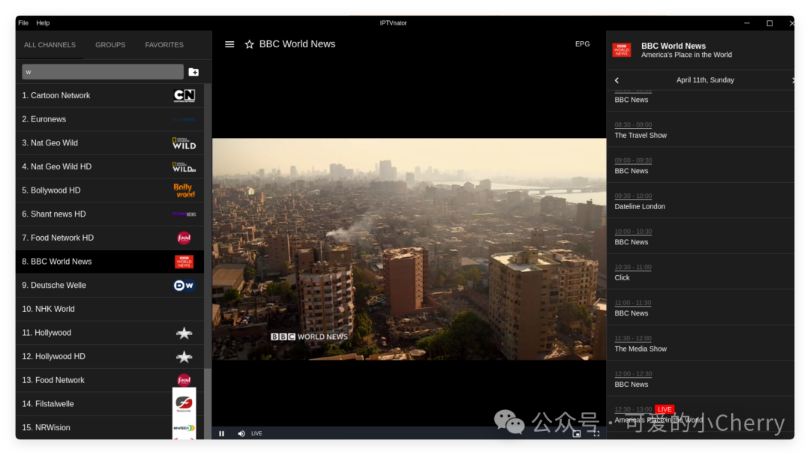Image resolution: width=810 pixels, height=455 pixels.
Task: Pause the live video playback
Action: [x=221, y=433]
